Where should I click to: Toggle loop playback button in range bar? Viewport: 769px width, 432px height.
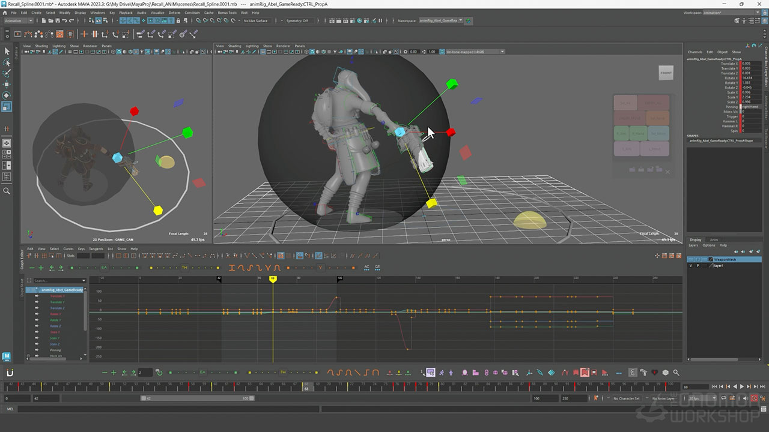(x=725, y=398)
